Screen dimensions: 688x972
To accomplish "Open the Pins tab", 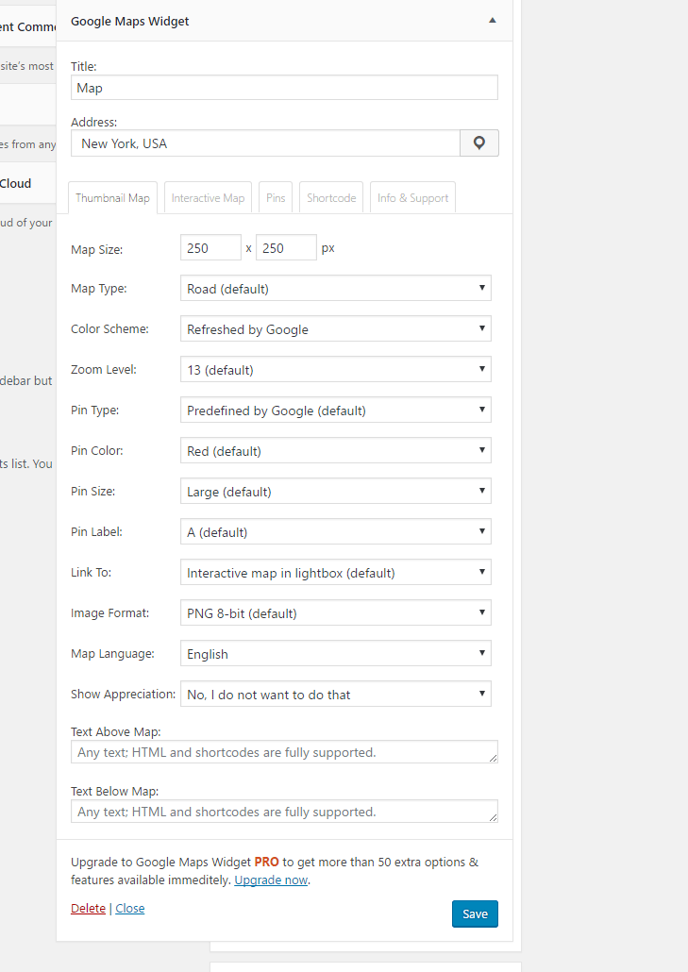I will (x=276, y=198).
